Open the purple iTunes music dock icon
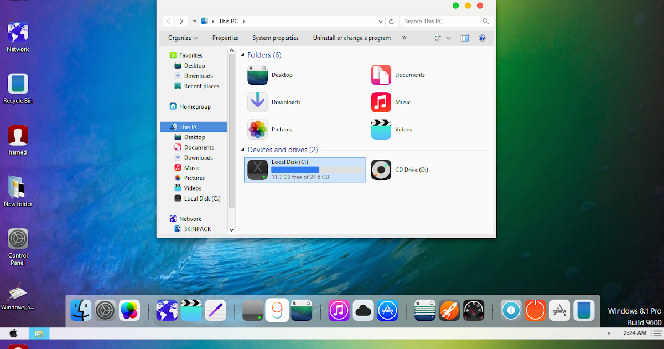This screenshot has width=664, height=349. [339, 310]
